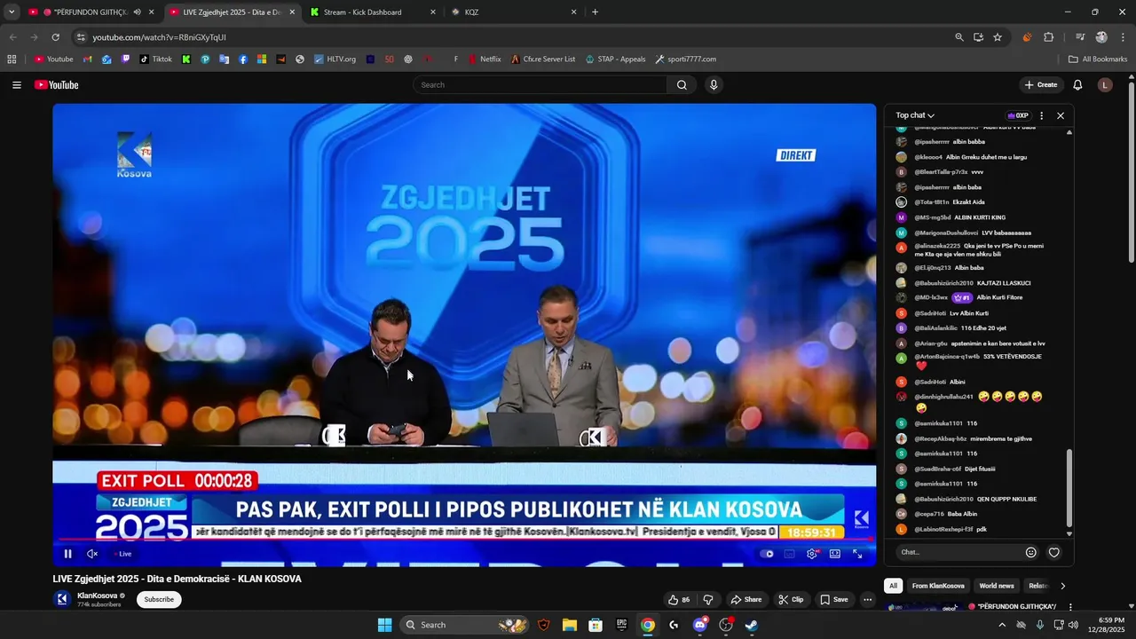Image resolution: width=1136 pixels, height=639 pixels.
Task: Close the live chat panel
Action: pos(1060,115)
